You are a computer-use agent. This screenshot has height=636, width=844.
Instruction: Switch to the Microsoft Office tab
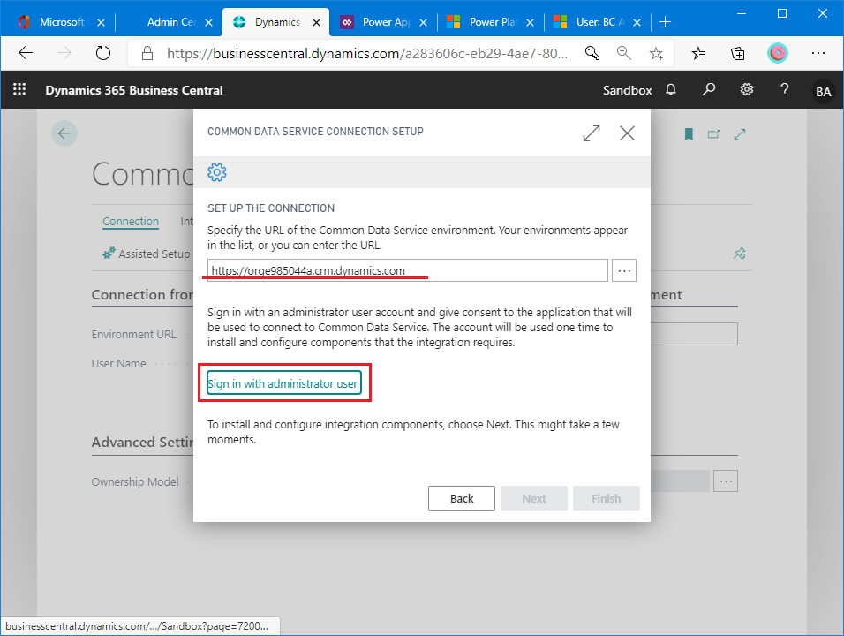pyautogui.click(x=61, y=22)
